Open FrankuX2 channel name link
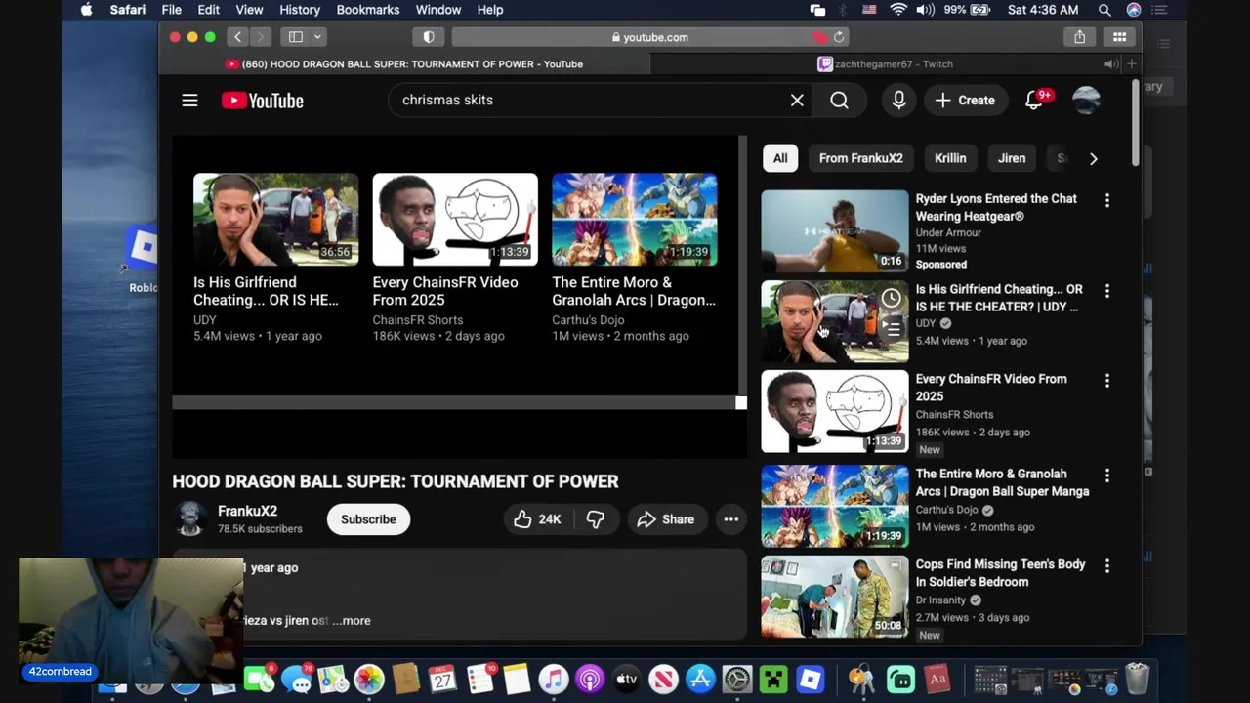1250x703 pixels. coord(247,511)
